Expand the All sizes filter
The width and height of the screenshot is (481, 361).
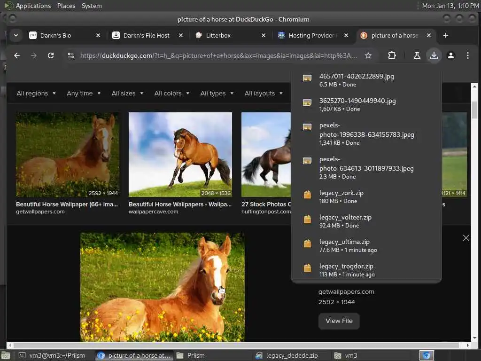pos(127,94)
